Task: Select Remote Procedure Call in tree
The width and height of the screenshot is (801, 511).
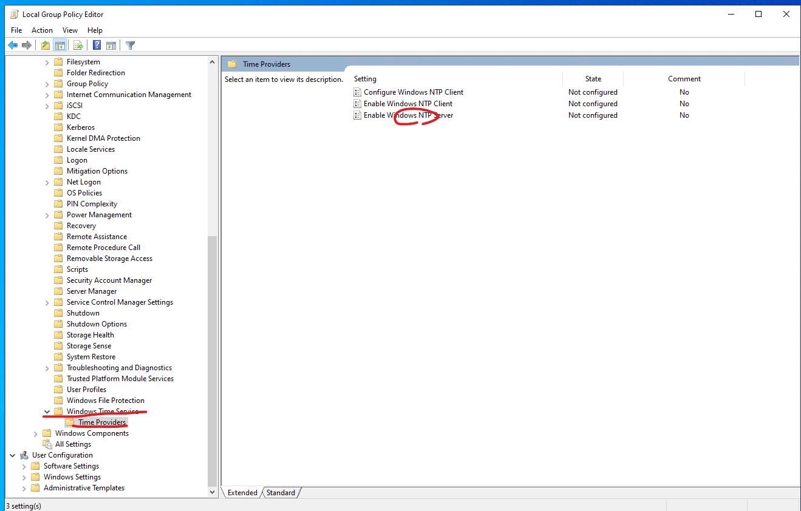Action: click(x=103, y=248)
